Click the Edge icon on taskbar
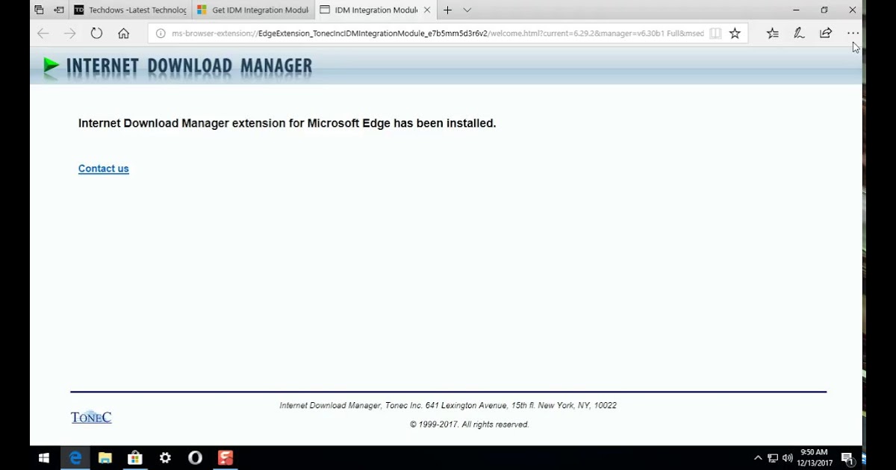Screen dimensions: 896x470 click(x=75, y=458)
